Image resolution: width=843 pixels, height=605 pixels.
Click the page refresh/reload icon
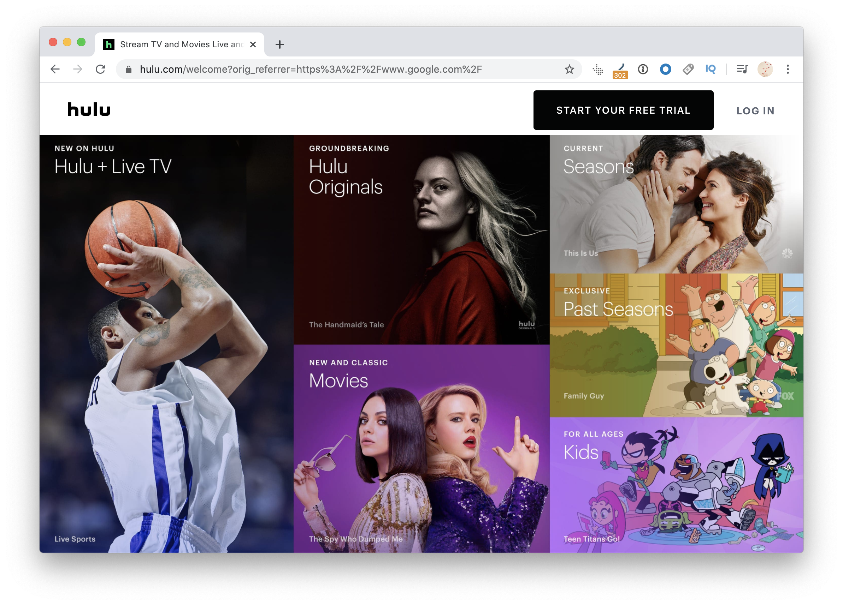click(102, 69)
